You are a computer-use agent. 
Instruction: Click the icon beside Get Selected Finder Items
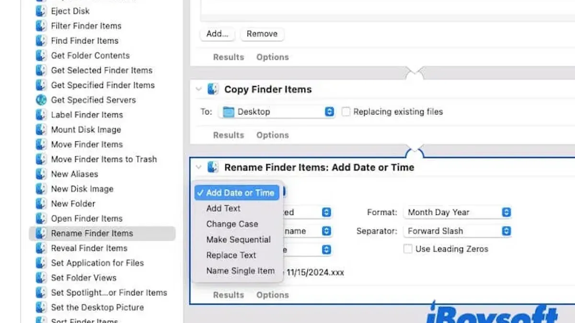41,70
